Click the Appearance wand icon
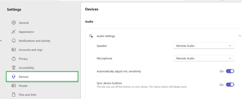 14,32
